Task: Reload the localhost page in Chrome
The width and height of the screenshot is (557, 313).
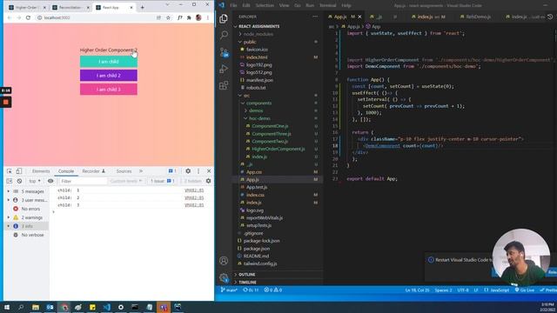Action: pos(28,17)
